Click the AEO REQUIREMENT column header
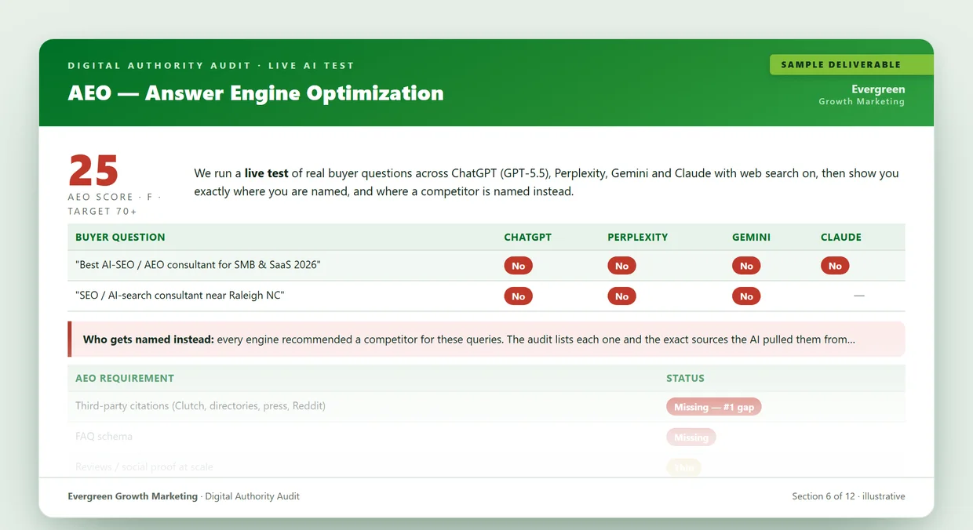The width and height of the screenshot is (973, 530). point(125,378)
